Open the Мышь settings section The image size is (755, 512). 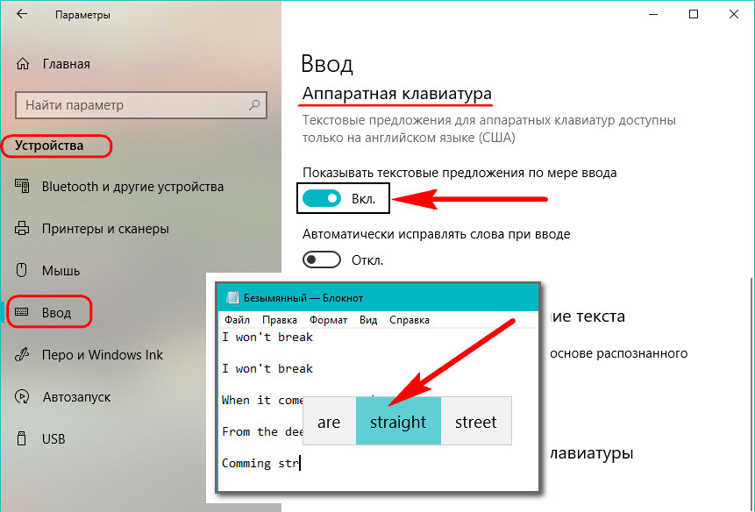[x=61, y=270]
